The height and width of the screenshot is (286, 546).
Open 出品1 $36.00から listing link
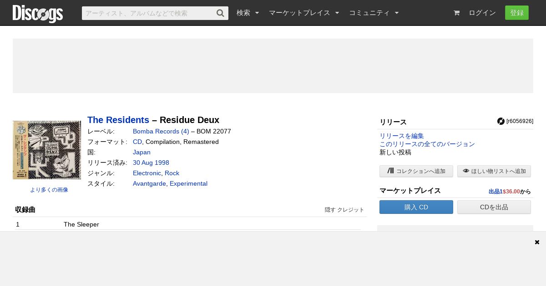pos(510,192)
